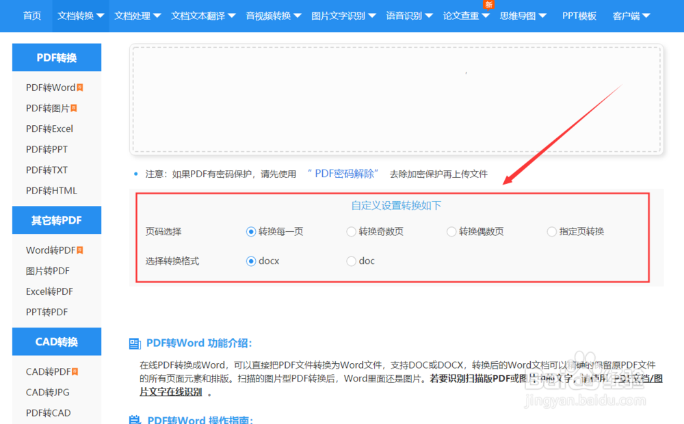The width and height of the screenshot is (684, 424).
Task: Click the document icon before PDF转Word 功能介绍
Action: coord(134,343)
